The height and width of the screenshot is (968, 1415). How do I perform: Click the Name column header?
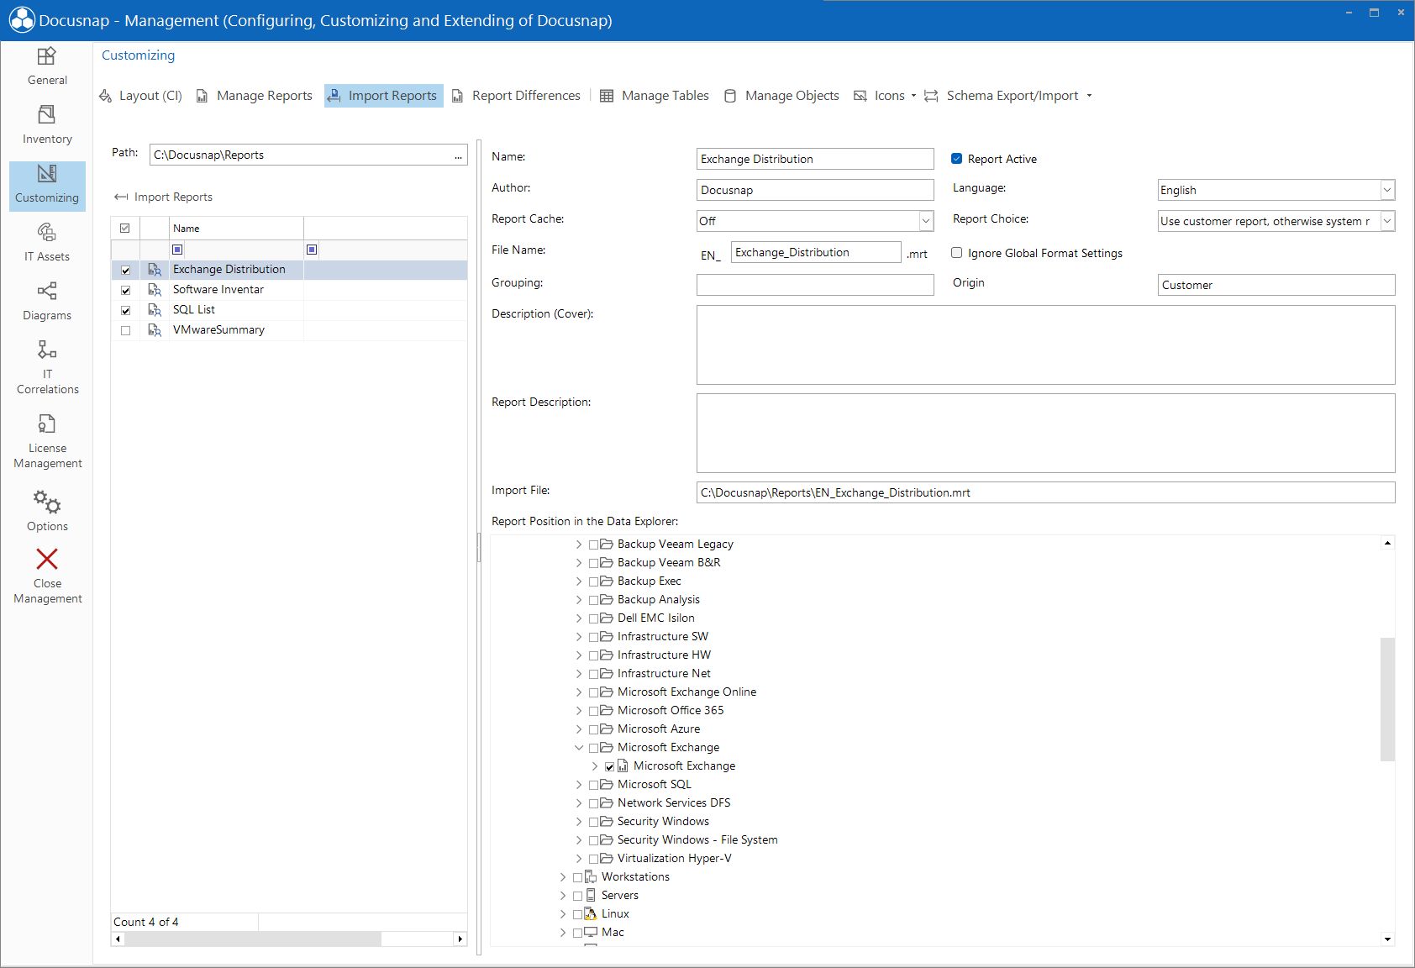[236, 229]
